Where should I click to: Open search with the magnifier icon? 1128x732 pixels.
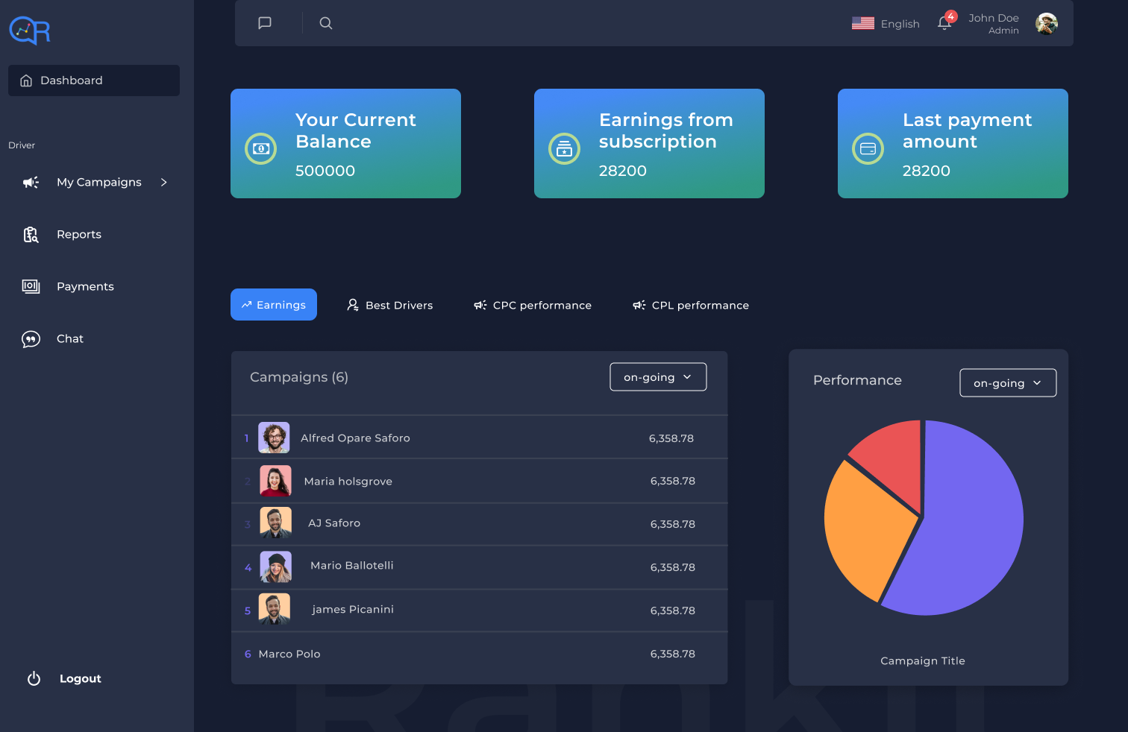326,23
